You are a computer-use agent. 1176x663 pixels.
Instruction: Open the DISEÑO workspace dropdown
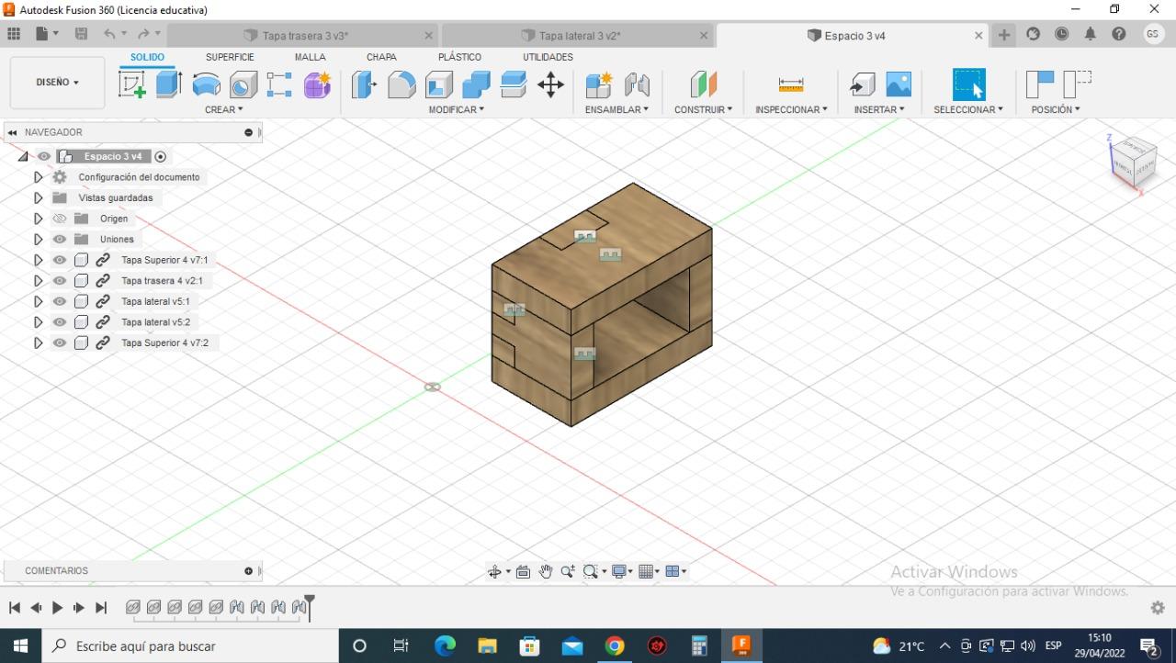[x=57, y=83]
